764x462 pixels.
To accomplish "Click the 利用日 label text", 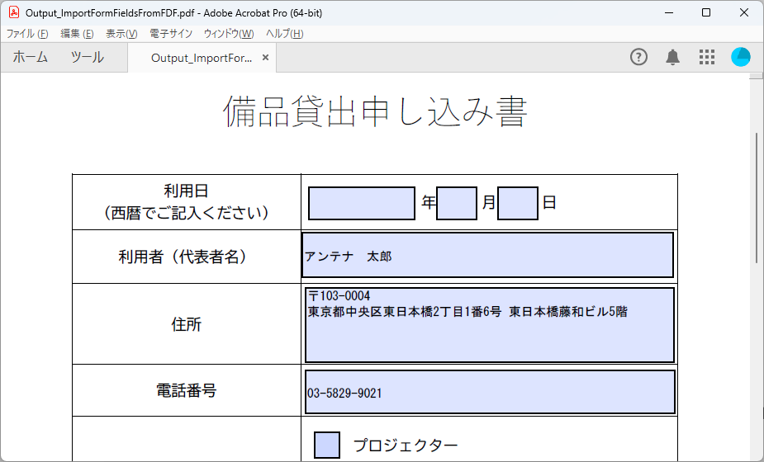I will pyautogui.click(x=186, y=191).
